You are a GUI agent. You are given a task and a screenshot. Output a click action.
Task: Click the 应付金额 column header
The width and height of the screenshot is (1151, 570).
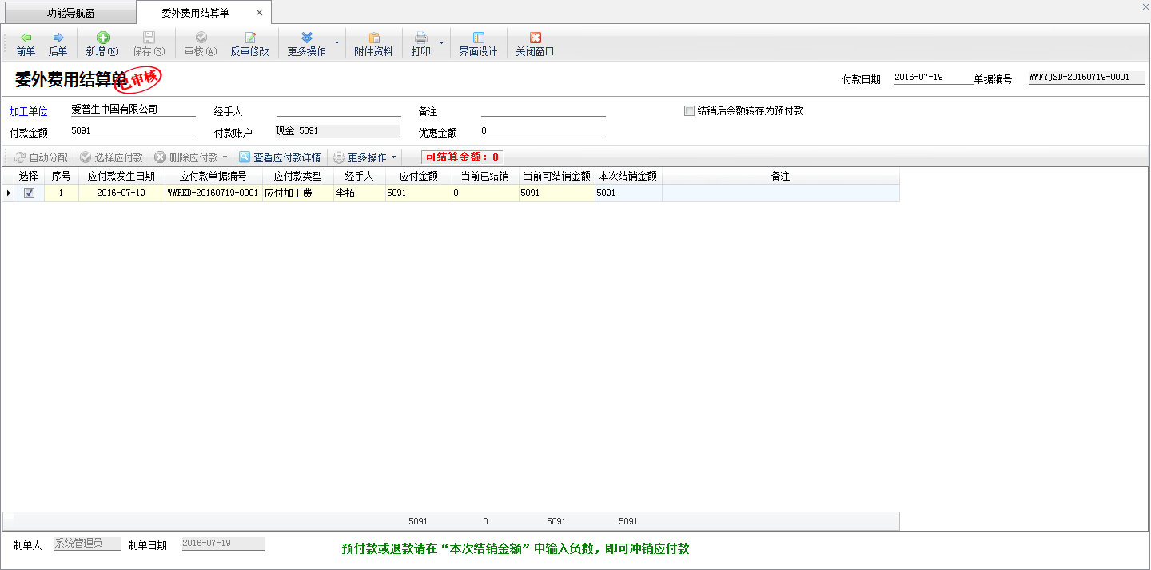pyautogui.click(x=418, y=176)
